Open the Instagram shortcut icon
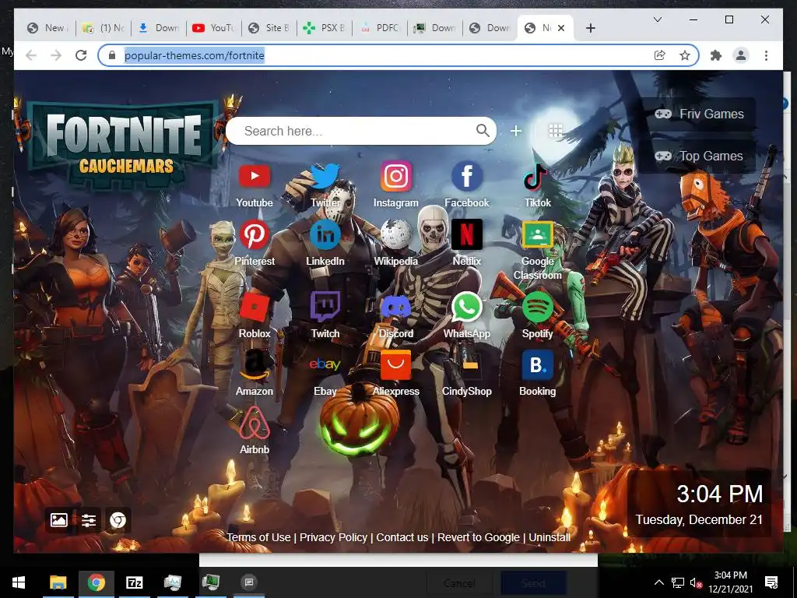Screen dimensions: 797x598 (x=396, y=177)
